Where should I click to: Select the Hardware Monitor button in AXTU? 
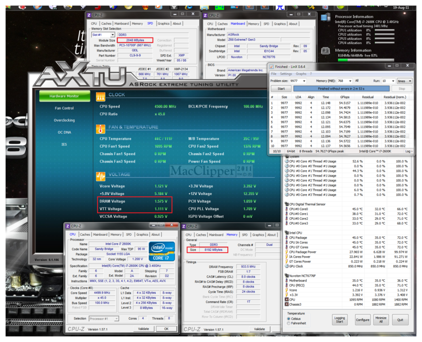coord(65,96)
